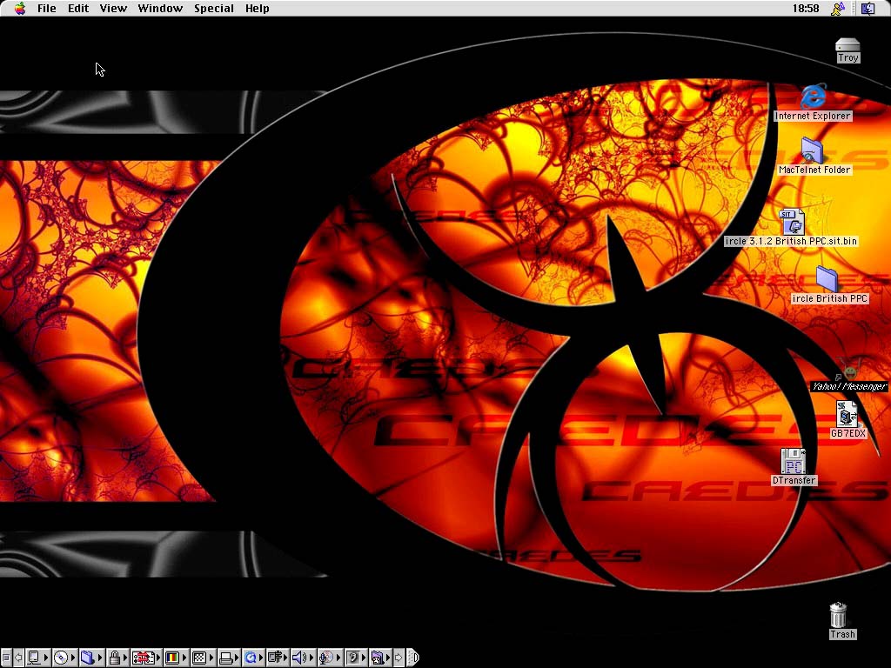Image resolution: width=891 pixels, height=668 pixels.
Task: Open the Edit menu
Action: (78, 8)
